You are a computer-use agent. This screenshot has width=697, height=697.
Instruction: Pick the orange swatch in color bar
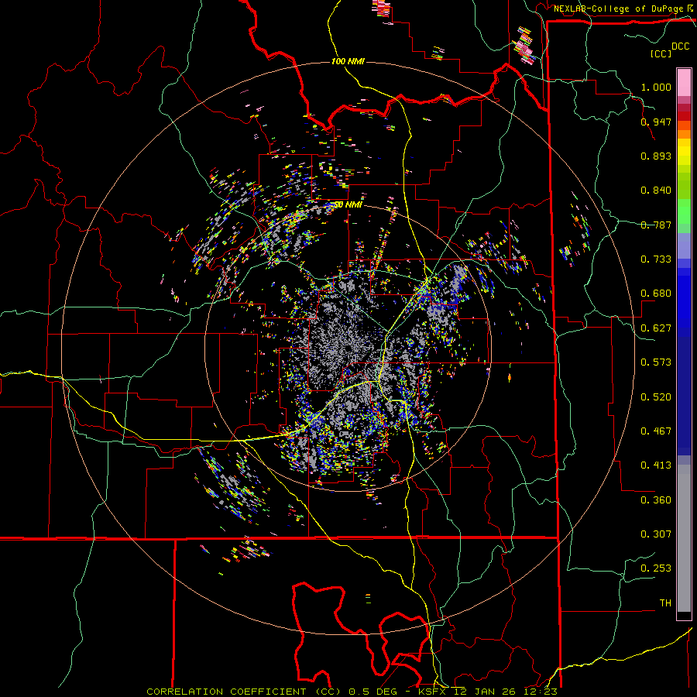[x=684, y=134]
